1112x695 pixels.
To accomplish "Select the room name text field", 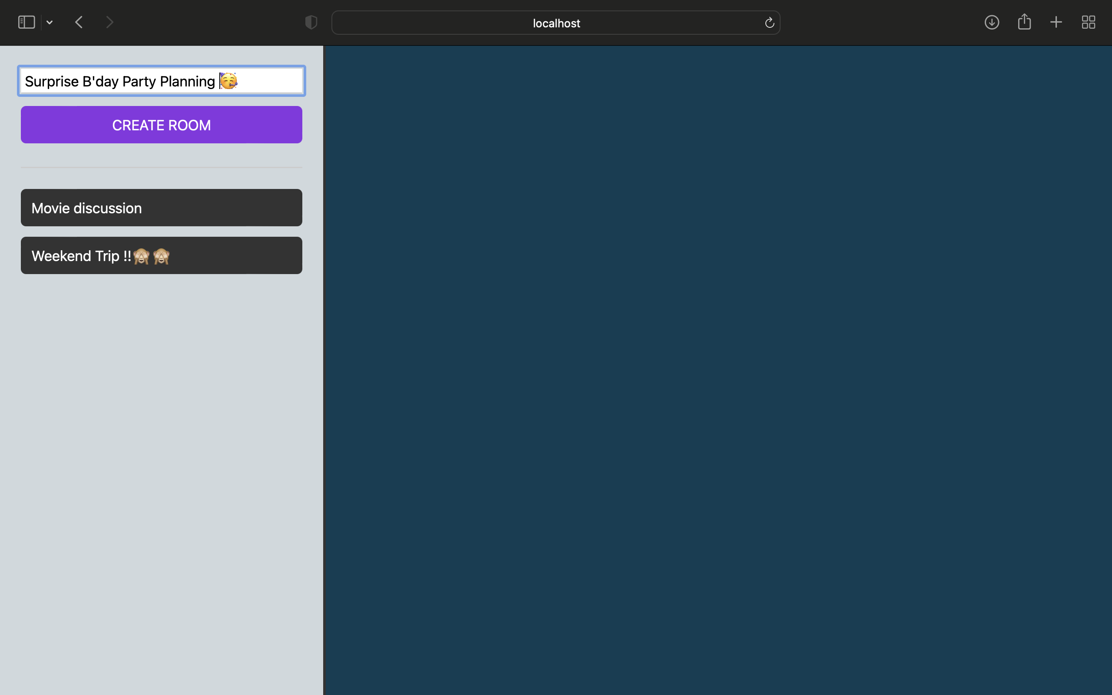I will [x=161, y=81].
